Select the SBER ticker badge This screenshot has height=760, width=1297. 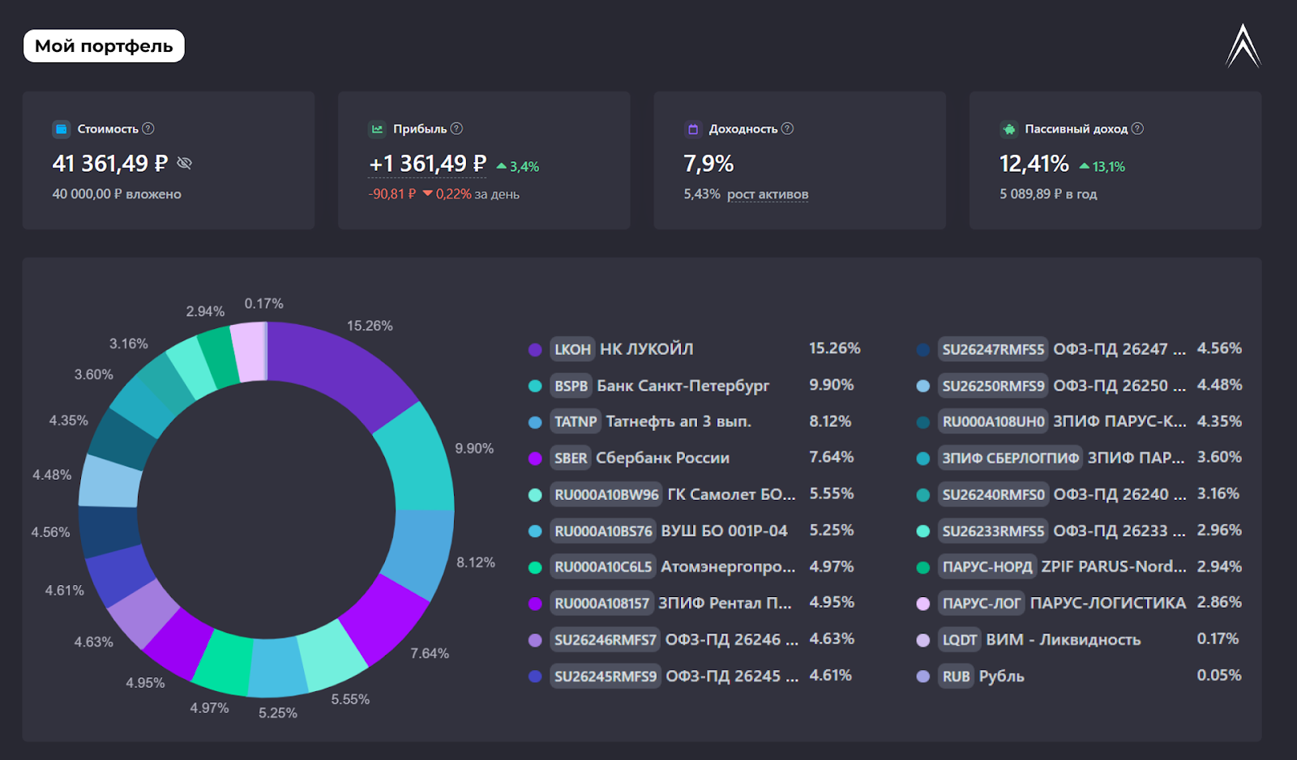571,459
